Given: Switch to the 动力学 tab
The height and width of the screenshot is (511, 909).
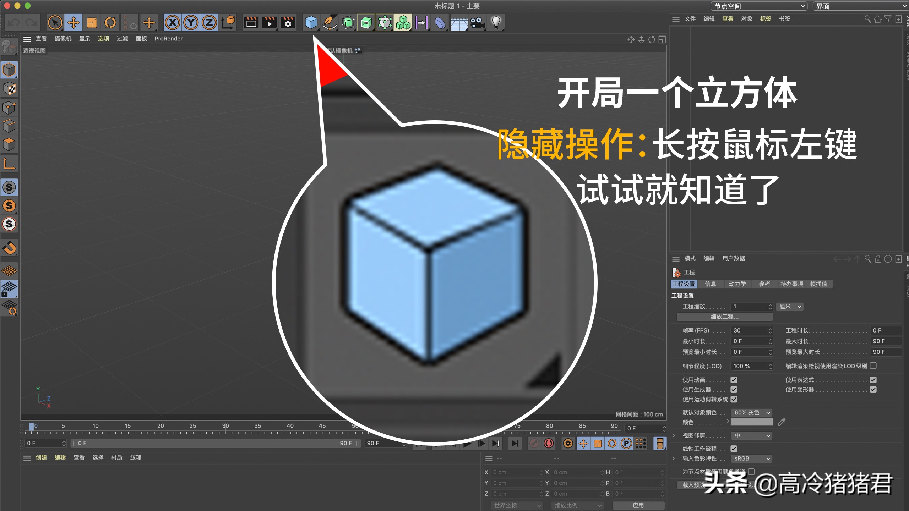Looking at the screenshot, I should pos(738,284).
